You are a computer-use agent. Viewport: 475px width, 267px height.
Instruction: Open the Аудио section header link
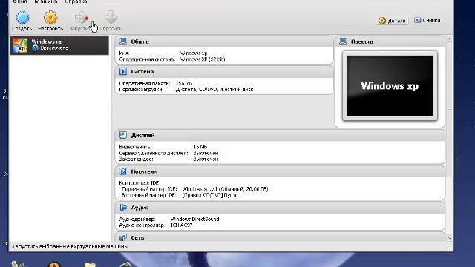140,208
